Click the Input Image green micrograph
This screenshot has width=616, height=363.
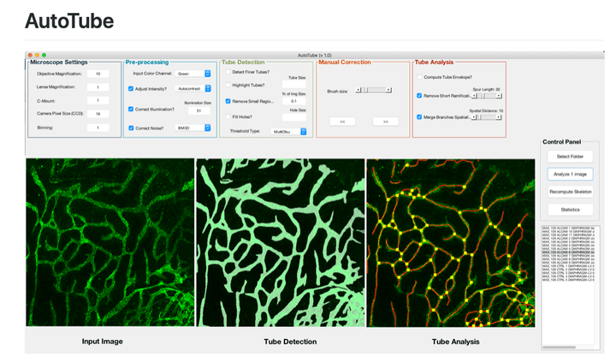point(110,242)
